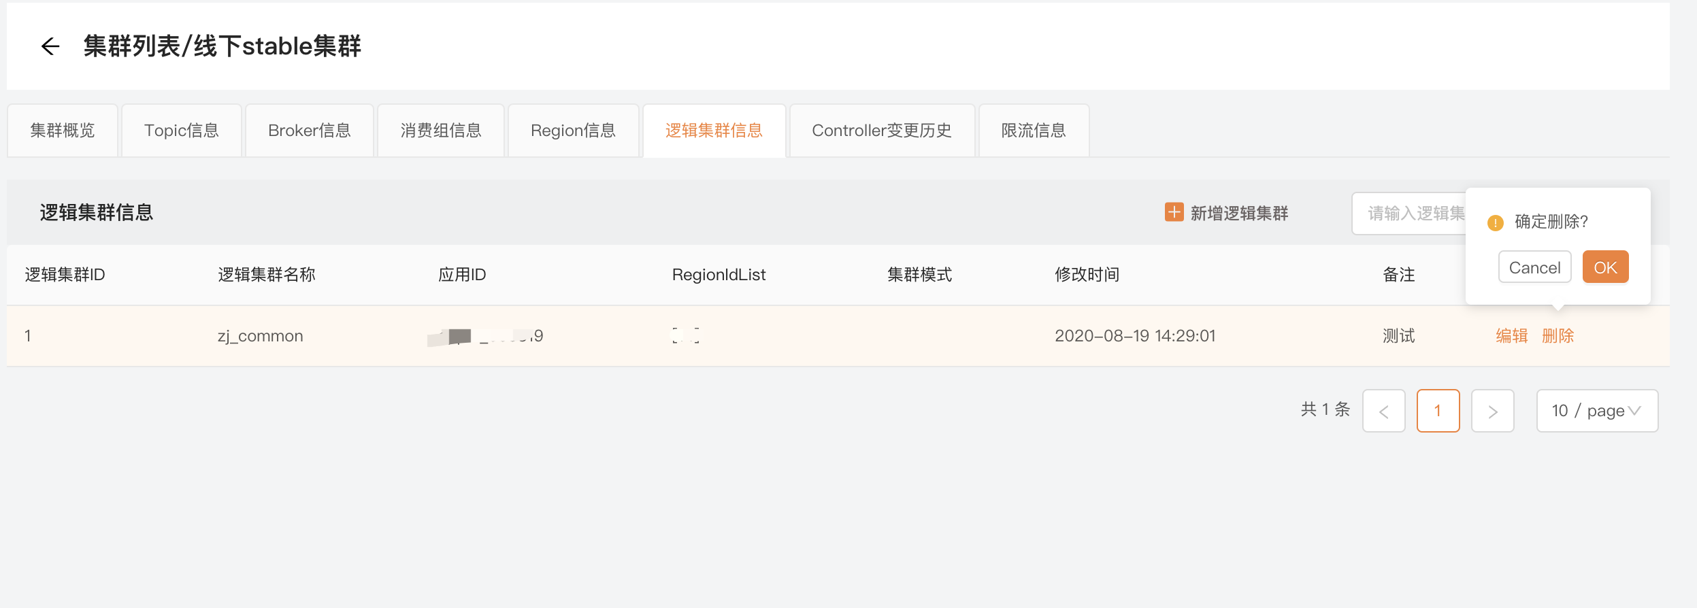Open Controller变更历史 tab
This screenshot has height=608, width=1697.
pyautogui.click(x=882, y=131)
